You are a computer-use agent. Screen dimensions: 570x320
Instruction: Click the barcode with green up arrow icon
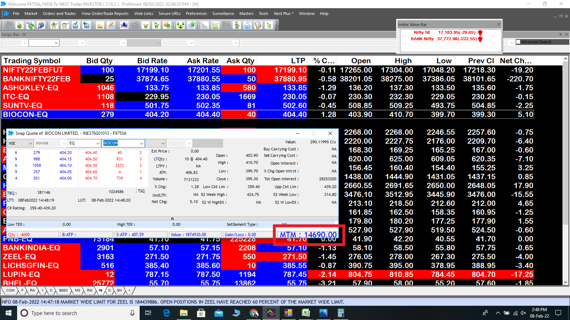pos(191,25)
